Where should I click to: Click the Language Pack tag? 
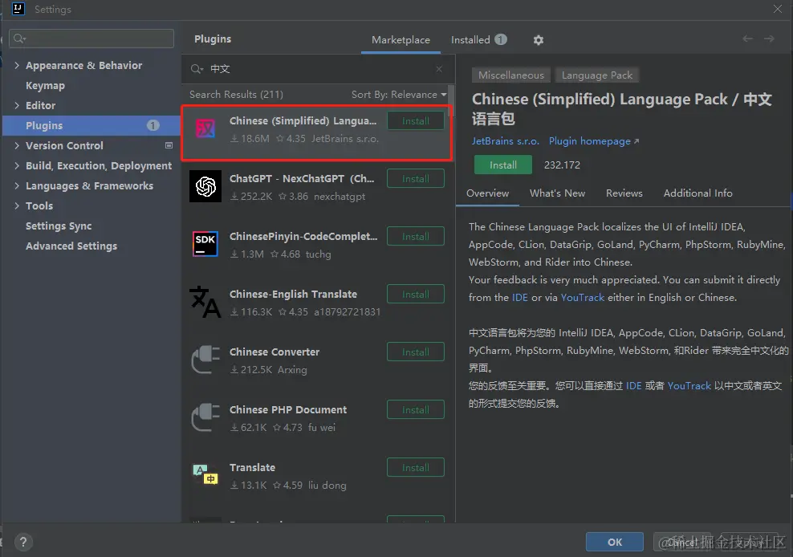(x=597, y=75)
